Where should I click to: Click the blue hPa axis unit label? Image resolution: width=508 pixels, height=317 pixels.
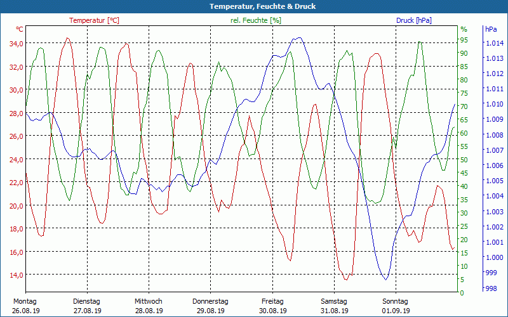pyautogui.click(x=491, y=29)
